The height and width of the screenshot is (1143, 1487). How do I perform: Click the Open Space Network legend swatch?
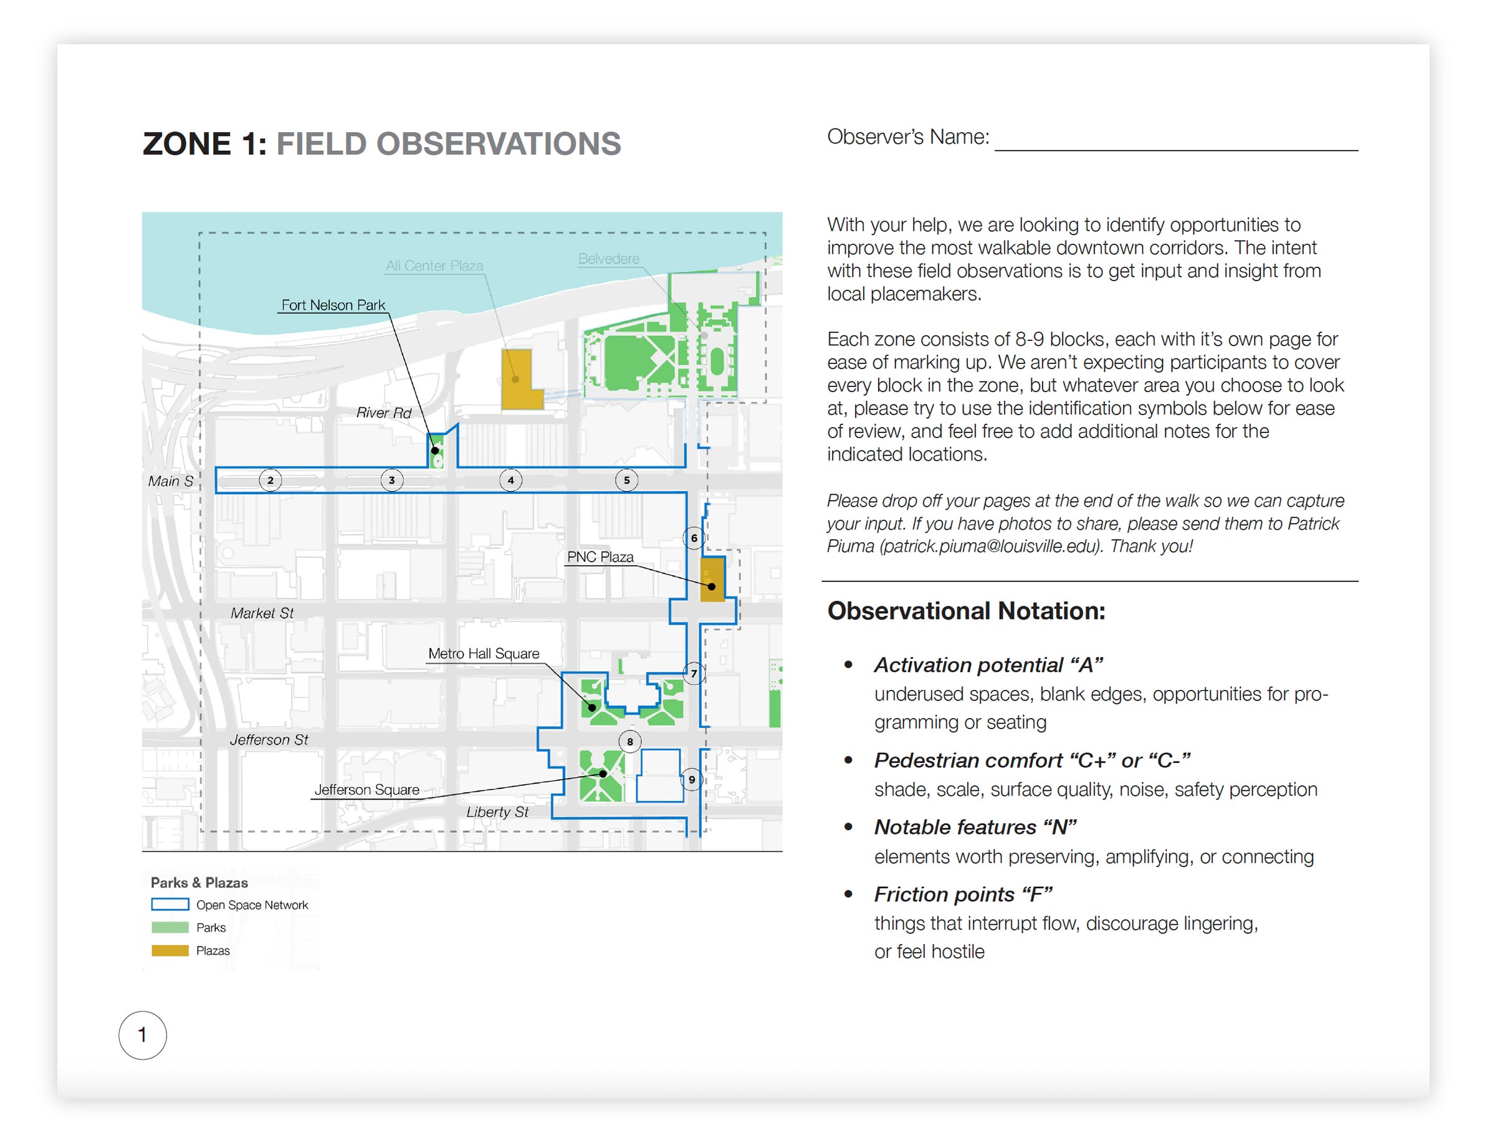point(170,905)
